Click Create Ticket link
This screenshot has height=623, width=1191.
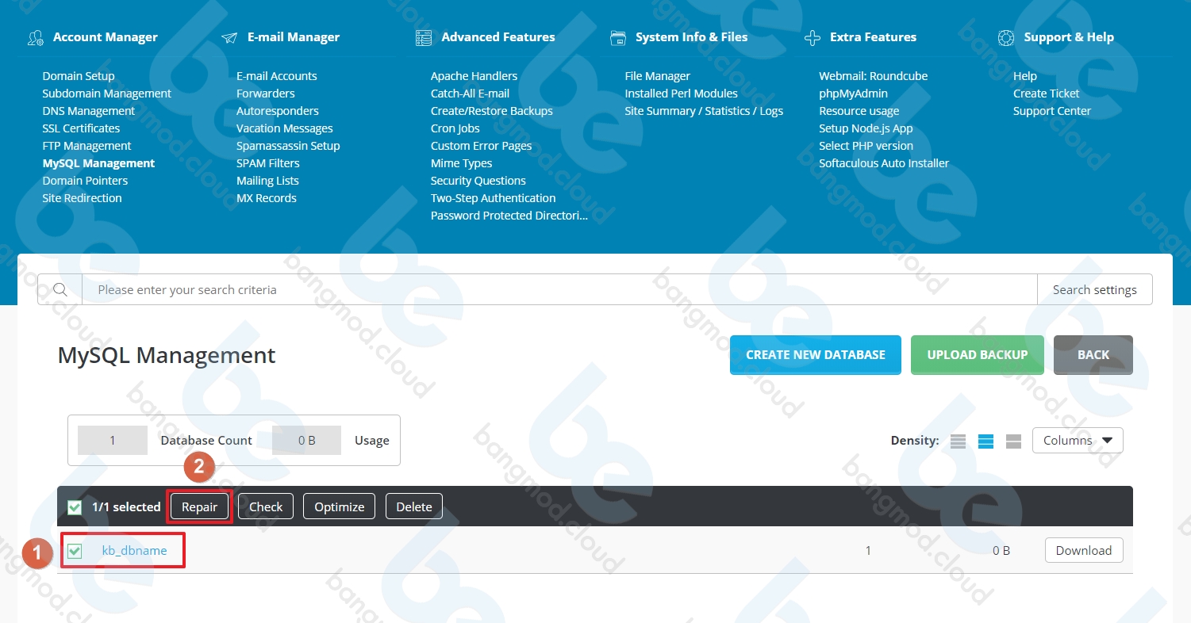click(1047, 94)
